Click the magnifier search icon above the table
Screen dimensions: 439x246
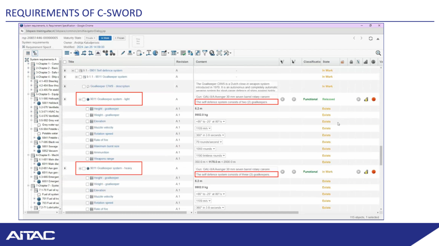[x=378, y=53]
